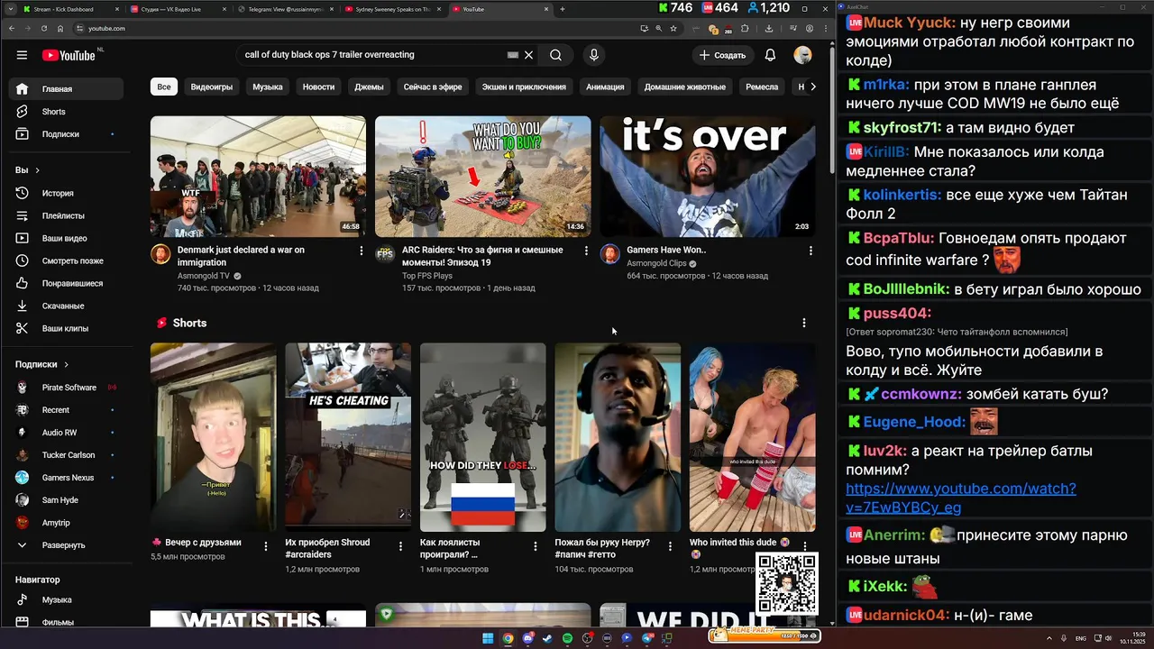Select the Музыка filter chip

(x=268, y=87)
